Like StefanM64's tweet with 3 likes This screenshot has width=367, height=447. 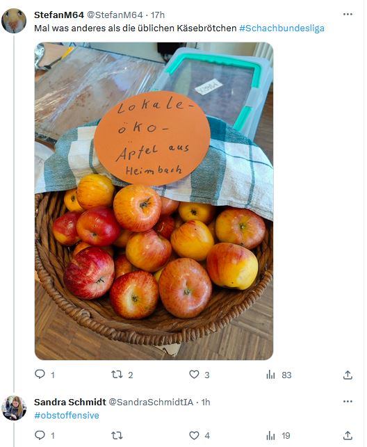(194, 374)
